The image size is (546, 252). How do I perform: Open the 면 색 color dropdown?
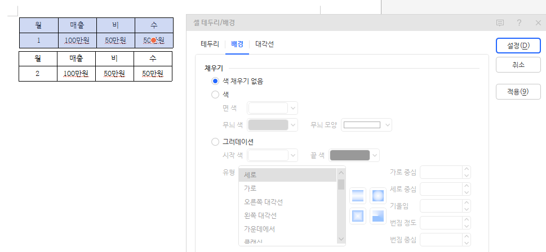pos(293,108)
